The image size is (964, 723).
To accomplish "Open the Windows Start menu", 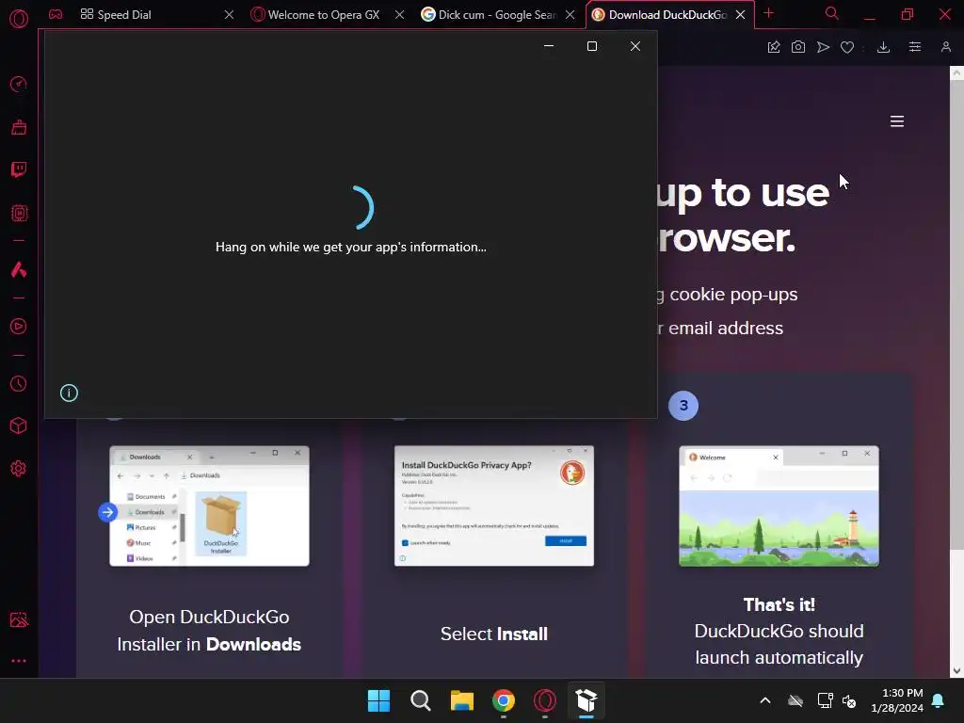I will (378, 700).
